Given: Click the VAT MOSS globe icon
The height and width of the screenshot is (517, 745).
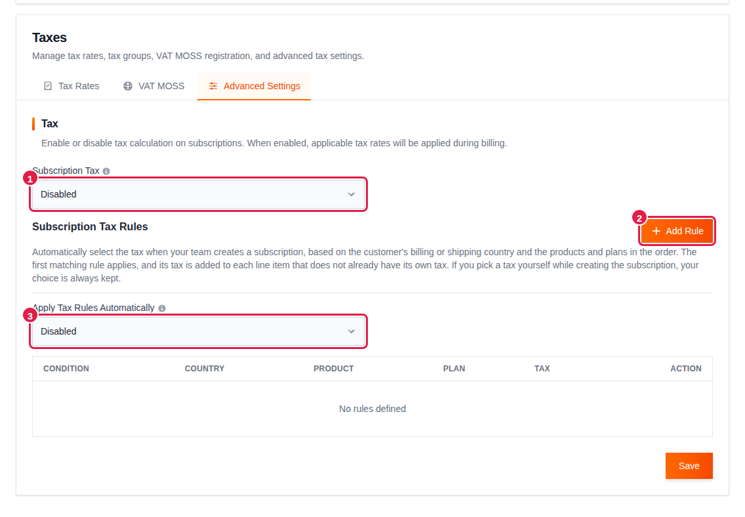Looking at the screenshot, I should pyautogui.click(x=128, y=86).
